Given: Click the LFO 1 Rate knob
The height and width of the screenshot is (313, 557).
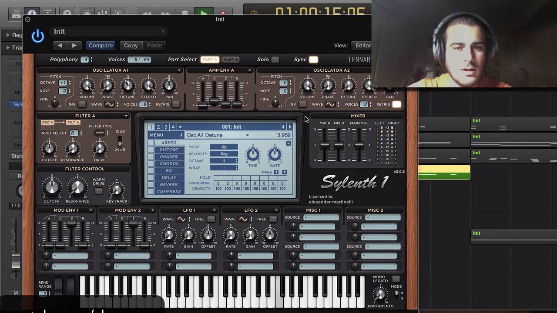Looking at the screenshot, I should 168,235.
